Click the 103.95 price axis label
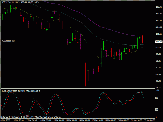The image size is (163, 122). coord(159,7)
